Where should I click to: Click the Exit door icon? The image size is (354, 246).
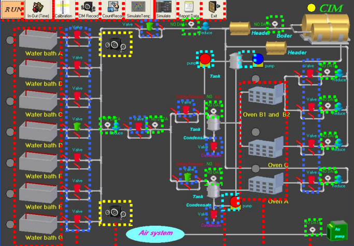tap(214, 9)
